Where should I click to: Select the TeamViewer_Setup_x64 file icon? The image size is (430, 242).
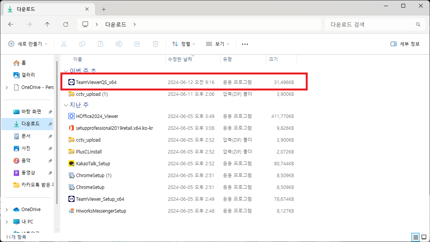pos(71,199)
